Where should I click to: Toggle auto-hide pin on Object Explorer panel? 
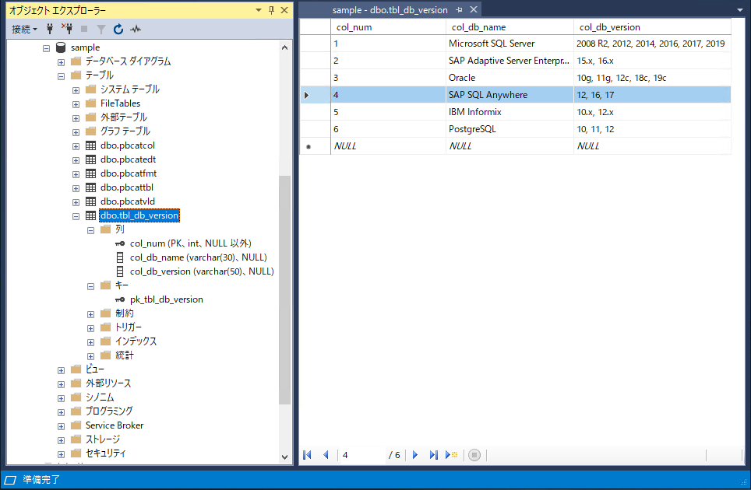271,10
